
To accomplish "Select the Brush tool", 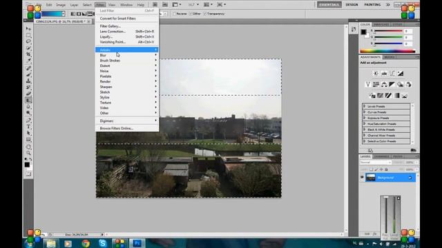I will pos(28,74).
